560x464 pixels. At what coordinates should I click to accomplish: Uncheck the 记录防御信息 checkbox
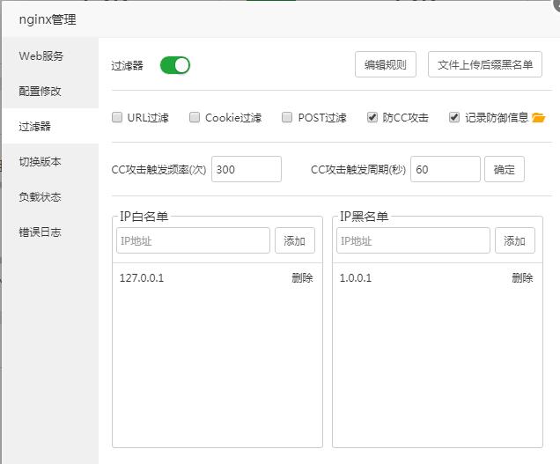coord(454,117)
